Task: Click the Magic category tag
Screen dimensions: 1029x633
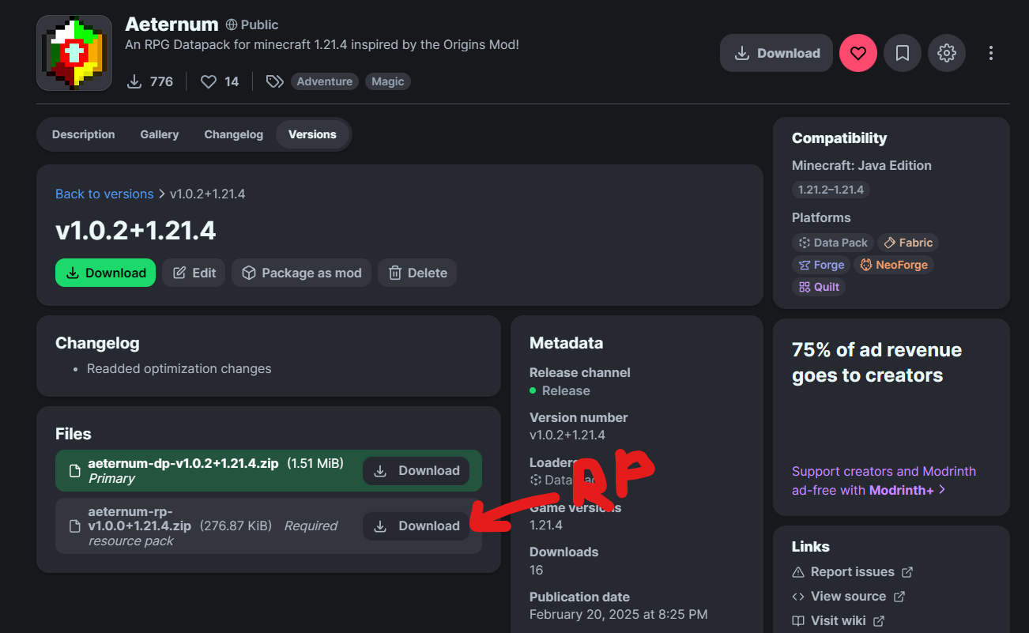Action: tap(387, 81)
